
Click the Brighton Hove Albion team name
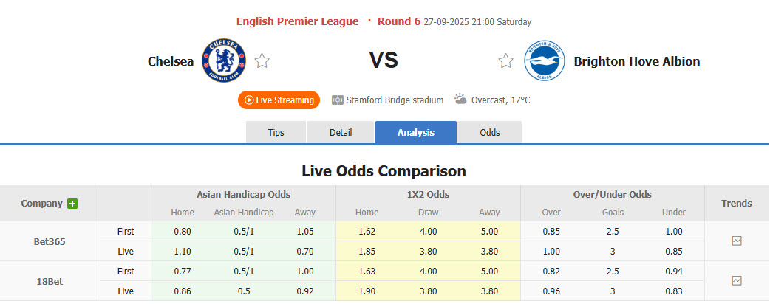(x=636, y=61)
